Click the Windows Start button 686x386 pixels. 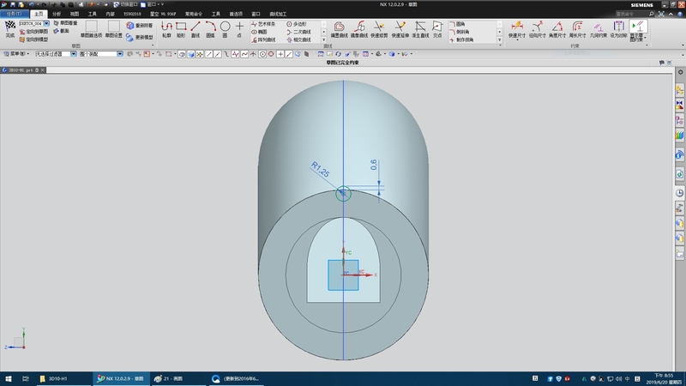click(x=8, y=378)
